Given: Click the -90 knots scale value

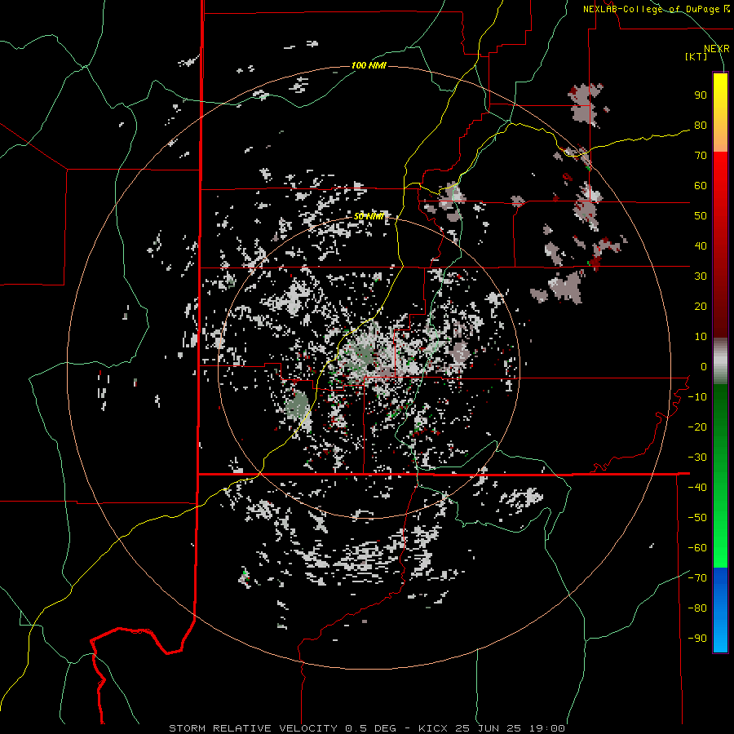Looking at the screenshot, I should pyautogui.click(x=697, y=639).
